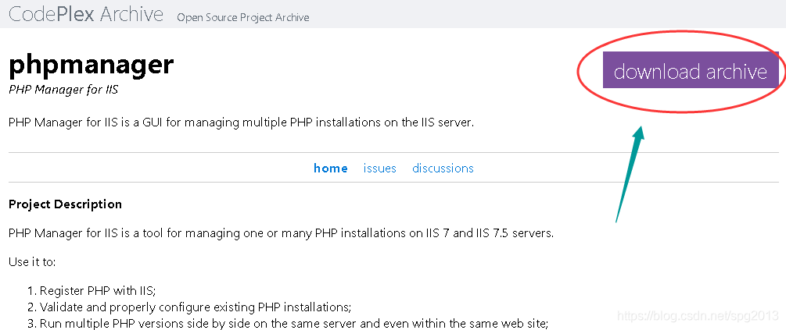Click the download archive button
786x330 pixels.
691,70
